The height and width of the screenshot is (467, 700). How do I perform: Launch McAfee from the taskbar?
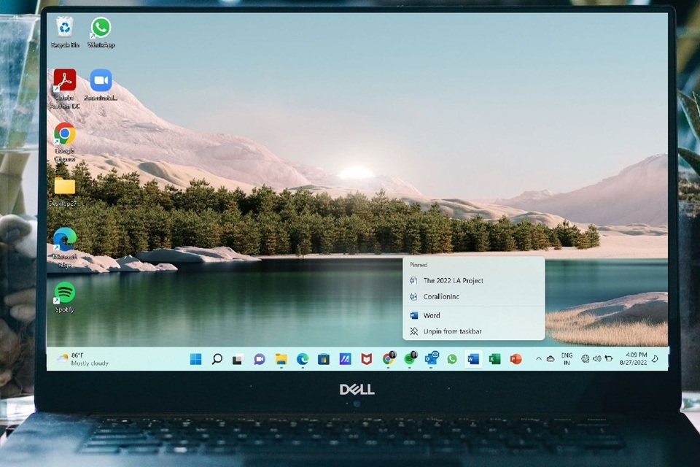pos(367,359)
